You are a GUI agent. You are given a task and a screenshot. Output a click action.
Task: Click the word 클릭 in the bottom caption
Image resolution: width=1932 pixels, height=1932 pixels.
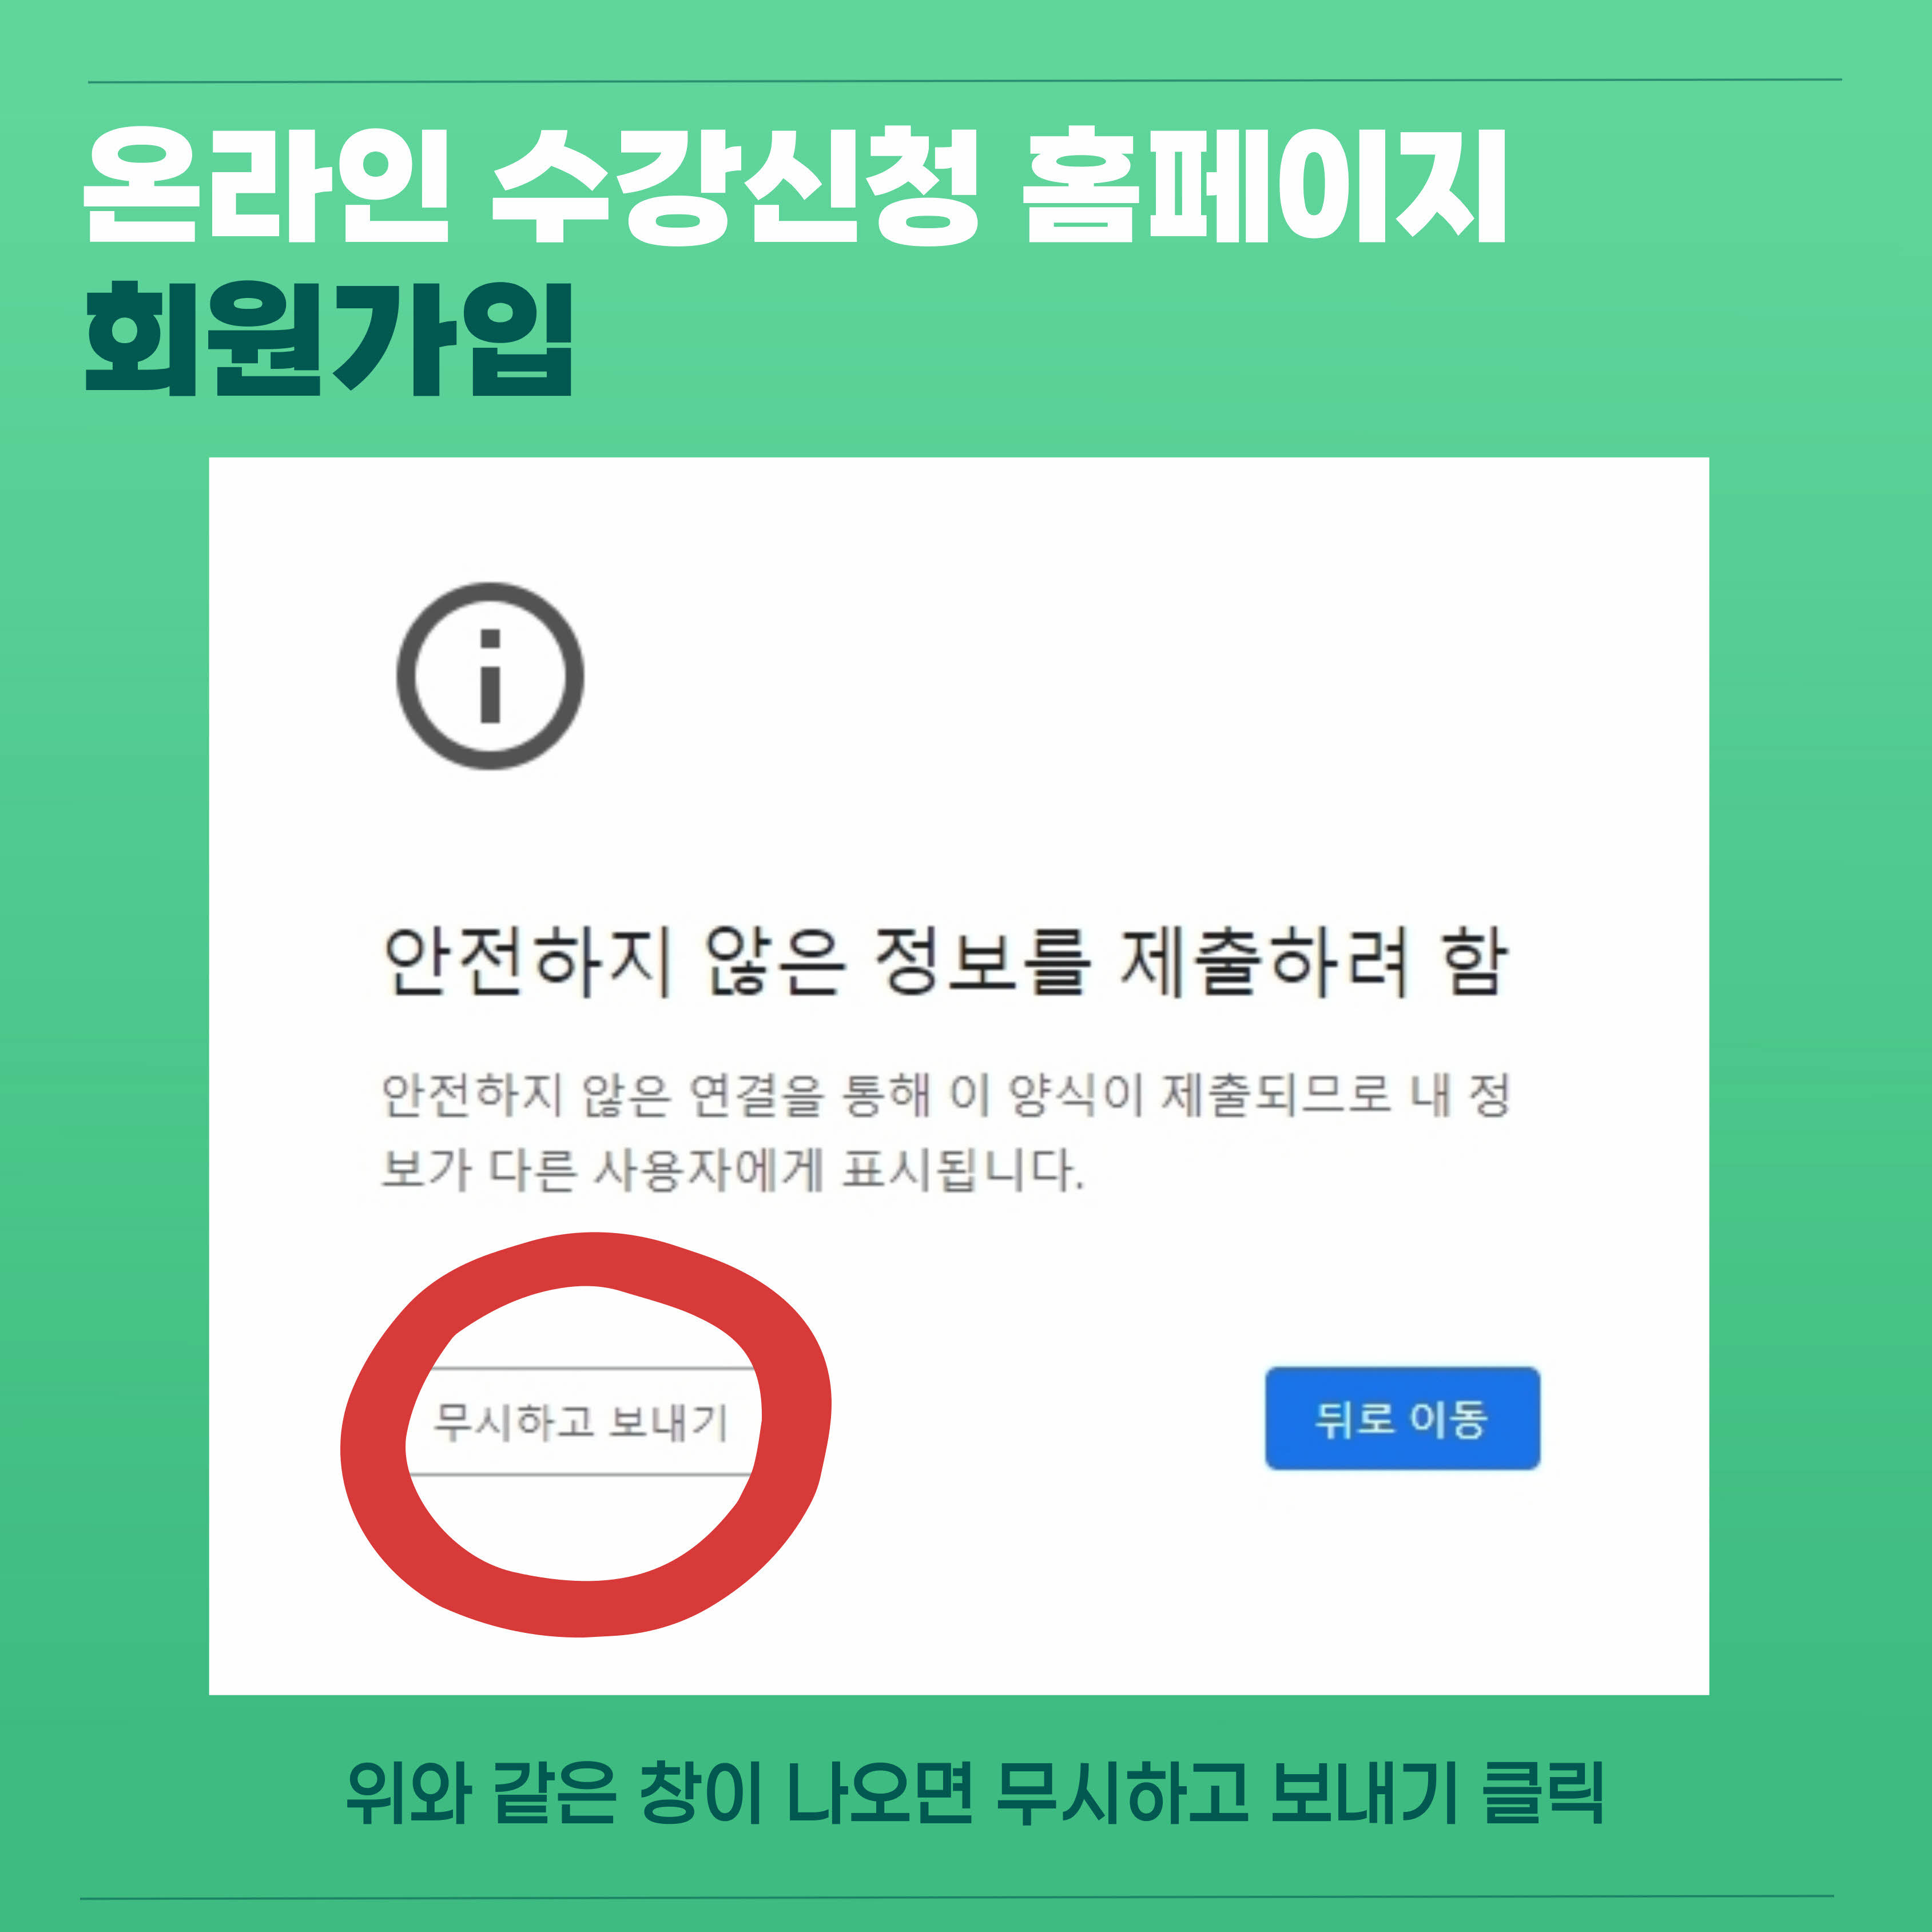point(1545,1793)
